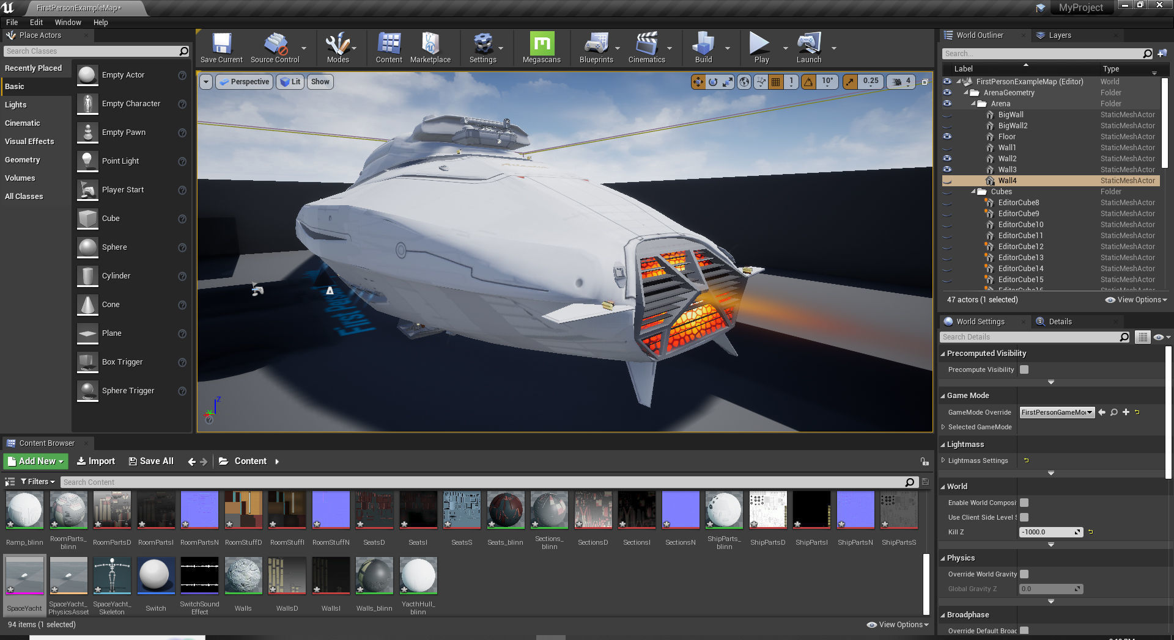Collapse the Game Mode section

pyautogui.click(x=943, y=396)
